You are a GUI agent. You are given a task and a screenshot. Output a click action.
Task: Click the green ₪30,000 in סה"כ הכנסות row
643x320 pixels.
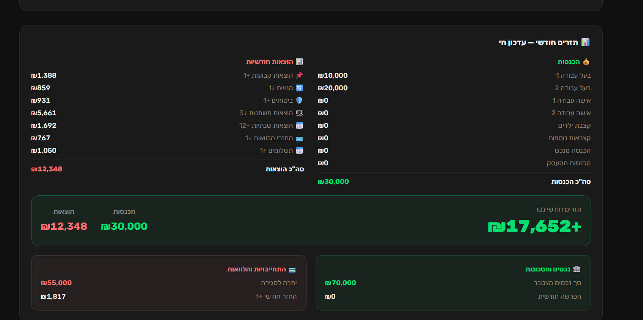tap(333, 182)
